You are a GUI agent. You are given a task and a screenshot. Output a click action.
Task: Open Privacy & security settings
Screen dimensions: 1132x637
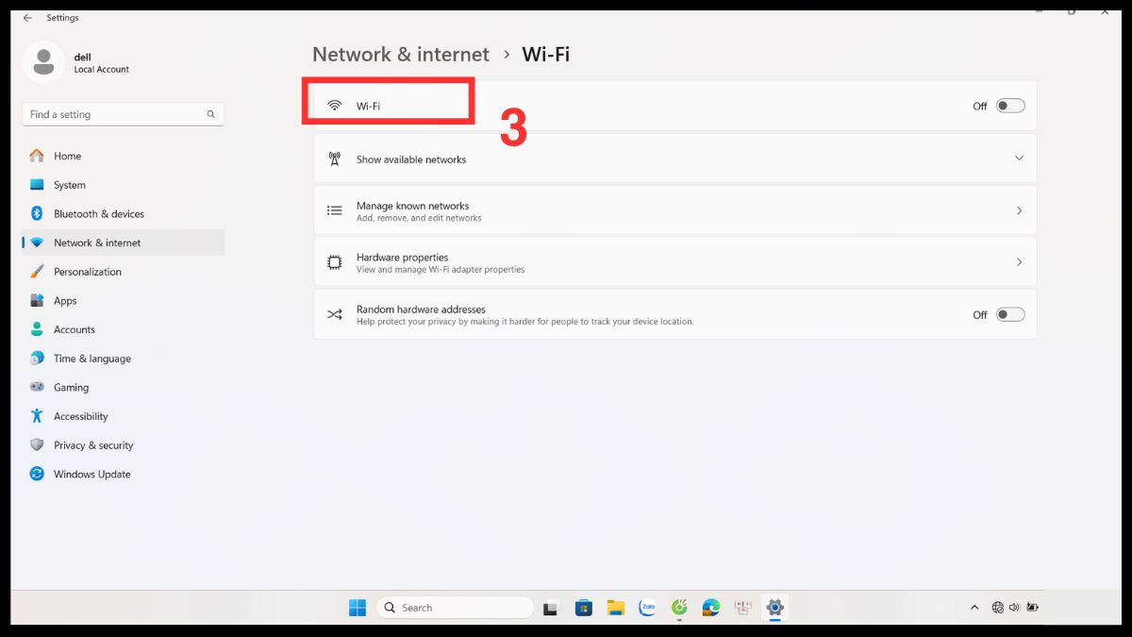pos(93,444)
